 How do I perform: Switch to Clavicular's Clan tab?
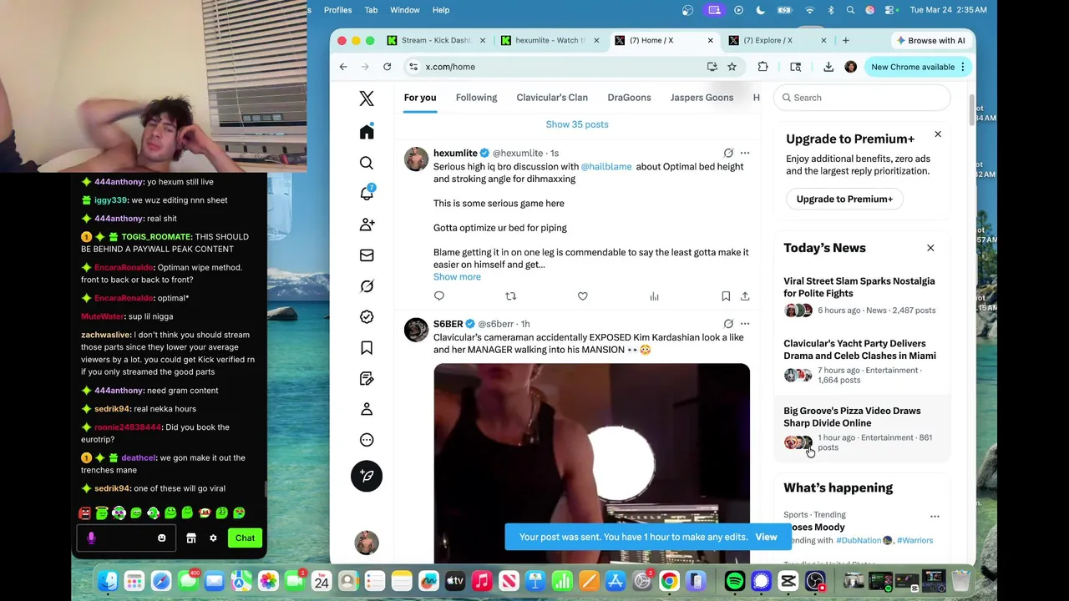click(x=552, y=98)
